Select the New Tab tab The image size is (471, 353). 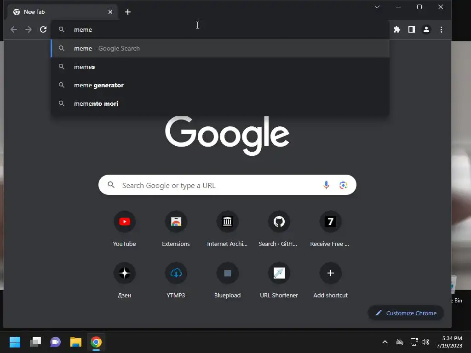point(62,12)
